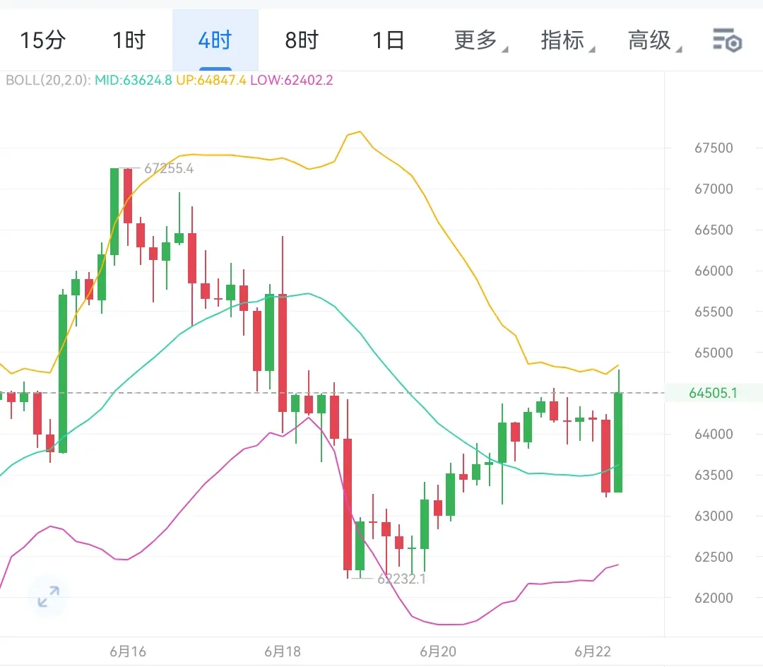Select the 4时 timeframe tab
Screen dimensions: 763x667
215,40
